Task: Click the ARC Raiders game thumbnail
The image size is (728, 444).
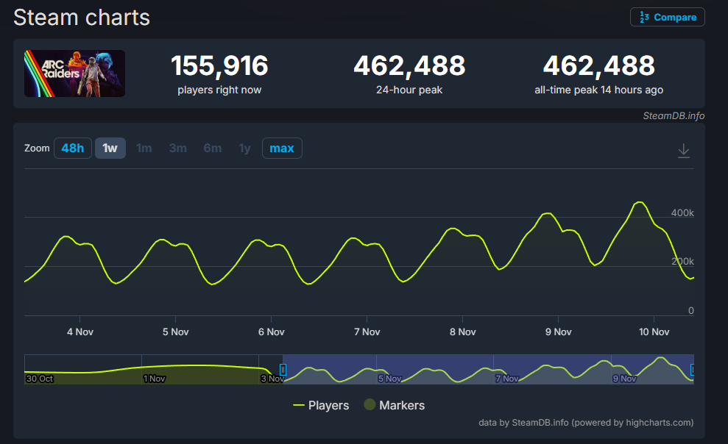Action: click(74, 74)
